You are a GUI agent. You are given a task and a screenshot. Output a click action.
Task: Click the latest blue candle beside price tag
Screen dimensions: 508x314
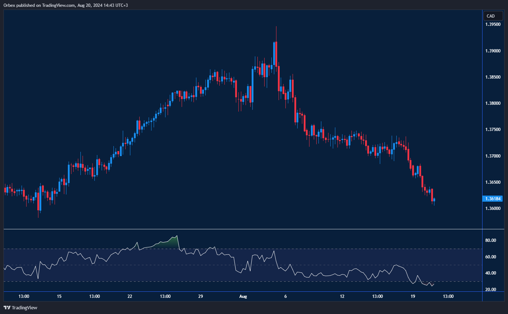click(434, 200)
